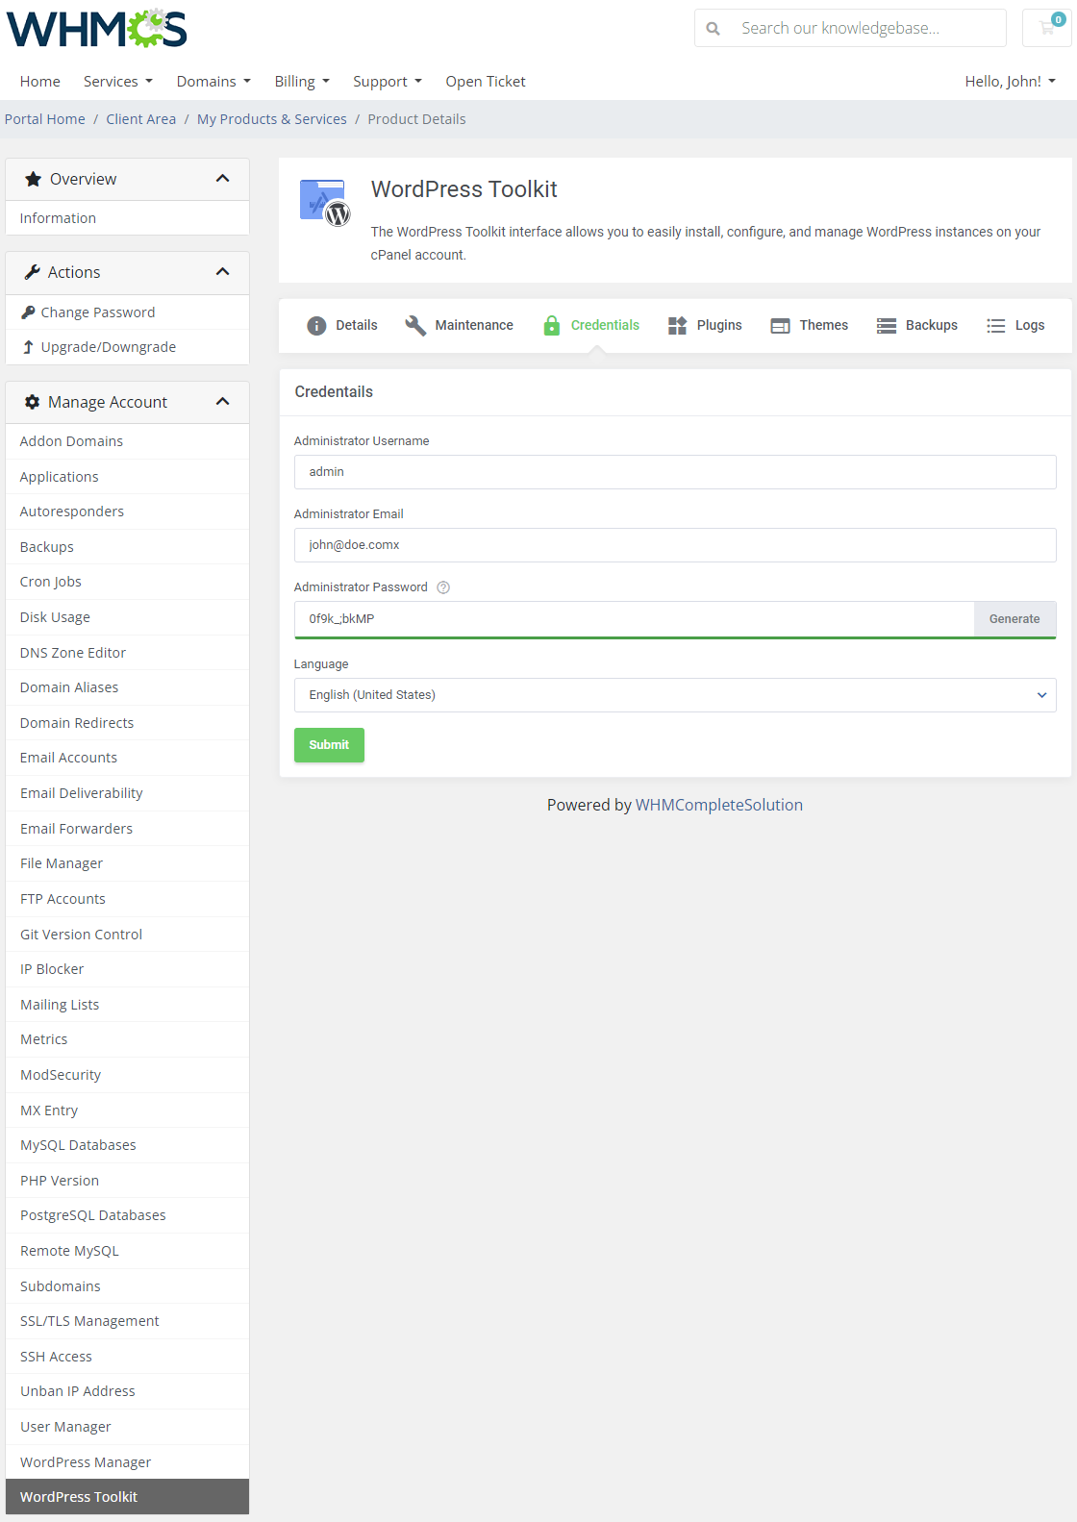Open the Language select dropdown
The width and height of the screenshot is (1077, 1522).
(675, 695)
